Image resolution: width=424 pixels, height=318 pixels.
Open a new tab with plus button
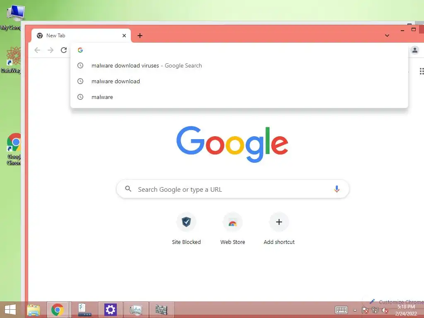click(140, 36)
